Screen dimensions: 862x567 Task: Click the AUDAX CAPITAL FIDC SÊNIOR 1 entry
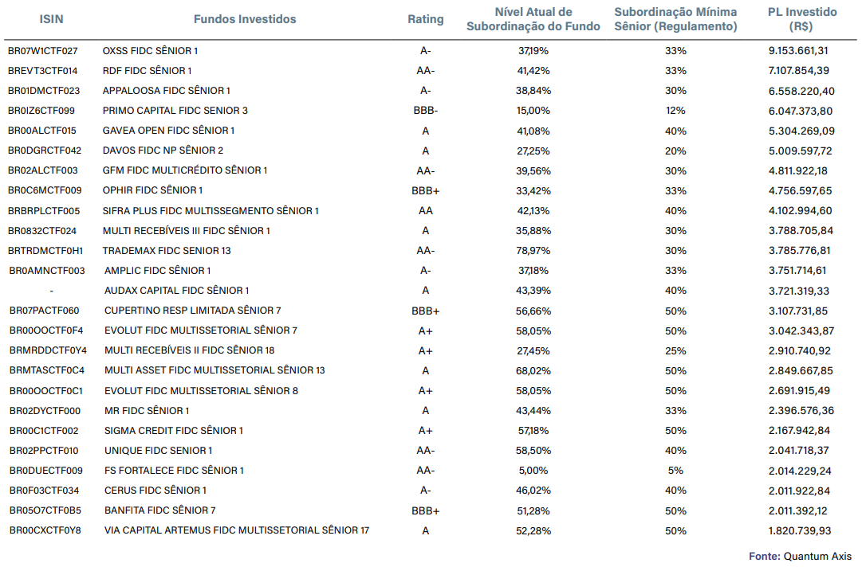(176, 291)
